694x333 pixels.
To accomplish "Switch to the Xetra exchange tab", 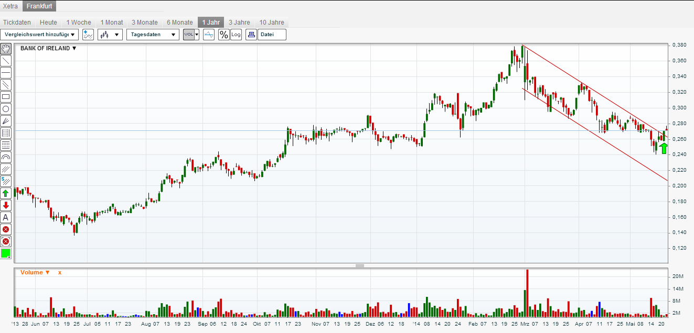I will pos(11,6).
